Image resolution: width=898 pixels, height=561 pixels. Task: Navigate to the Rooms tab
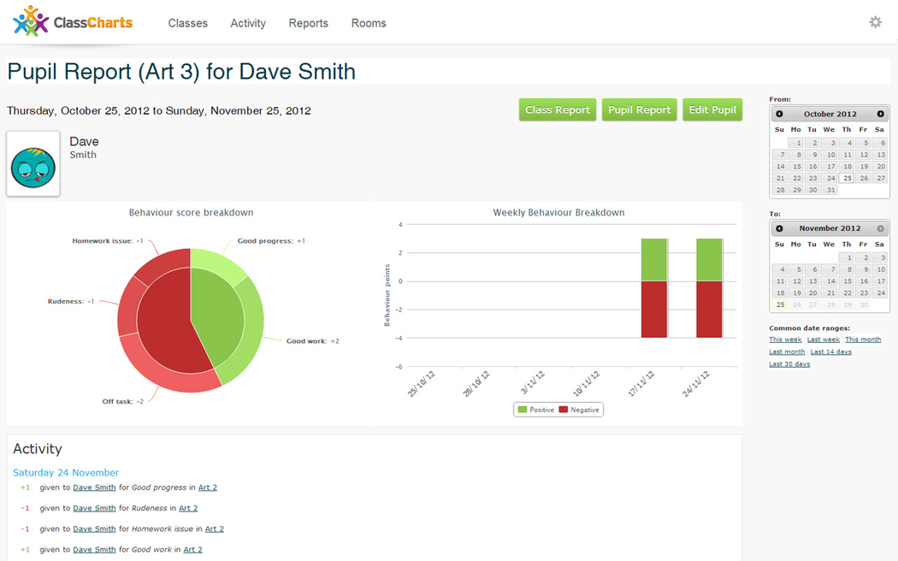point(369,23)
